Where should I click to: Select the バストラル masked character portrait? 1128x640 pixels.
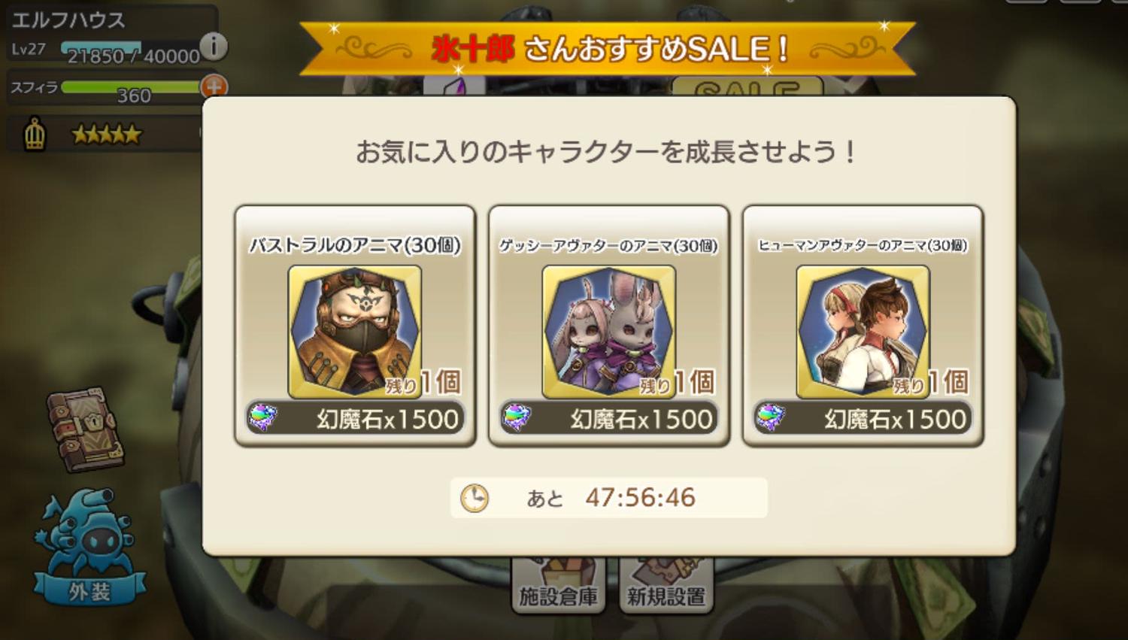(355, 331)
